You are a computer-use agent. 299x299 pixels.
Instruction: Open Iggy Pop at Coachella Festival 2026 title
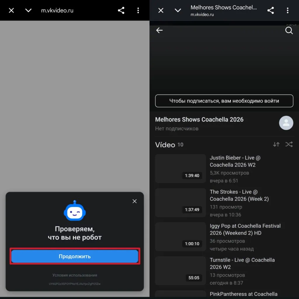[x=245, y=230]
